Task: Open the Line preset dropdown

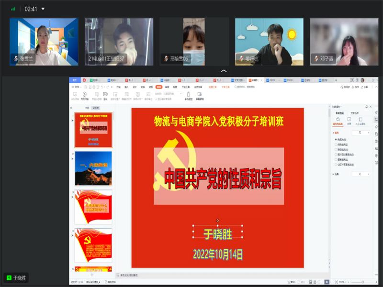Action: tap(361, 174)
